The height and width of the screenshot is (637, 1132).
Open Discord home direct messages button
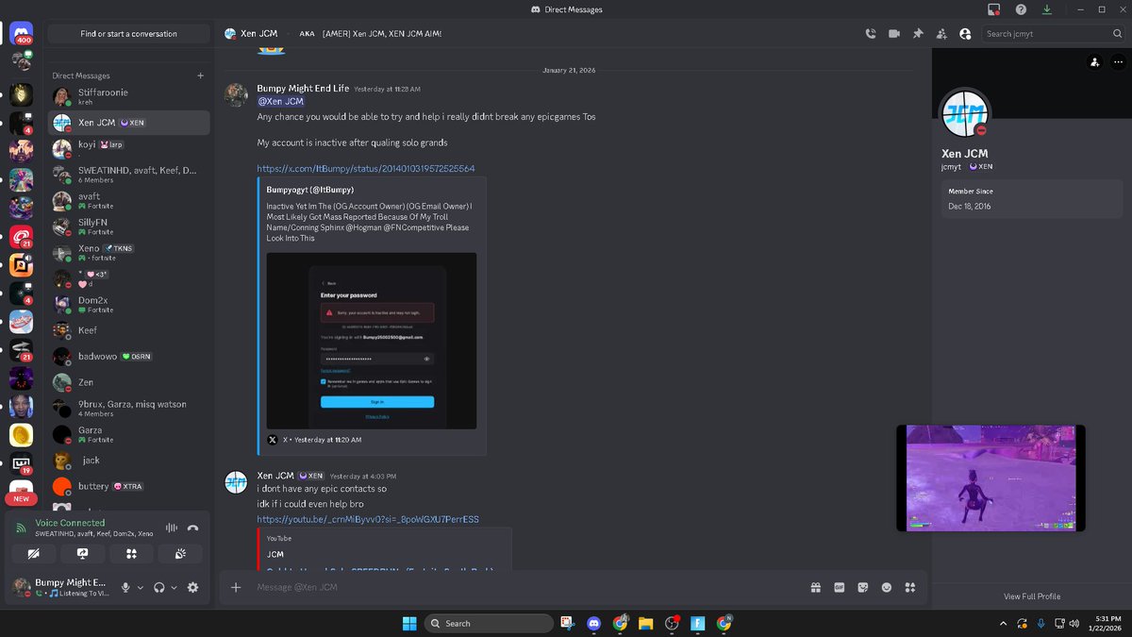[x=21, y=34]
